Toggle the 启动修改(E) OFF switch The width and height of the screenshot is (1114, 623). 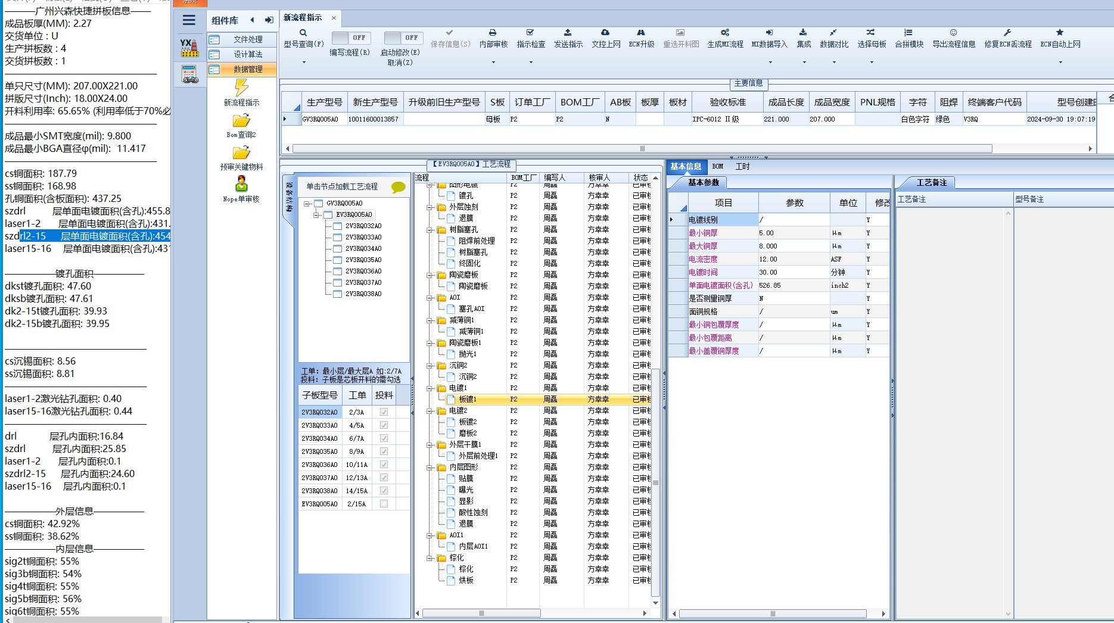(x=403, y=38)
